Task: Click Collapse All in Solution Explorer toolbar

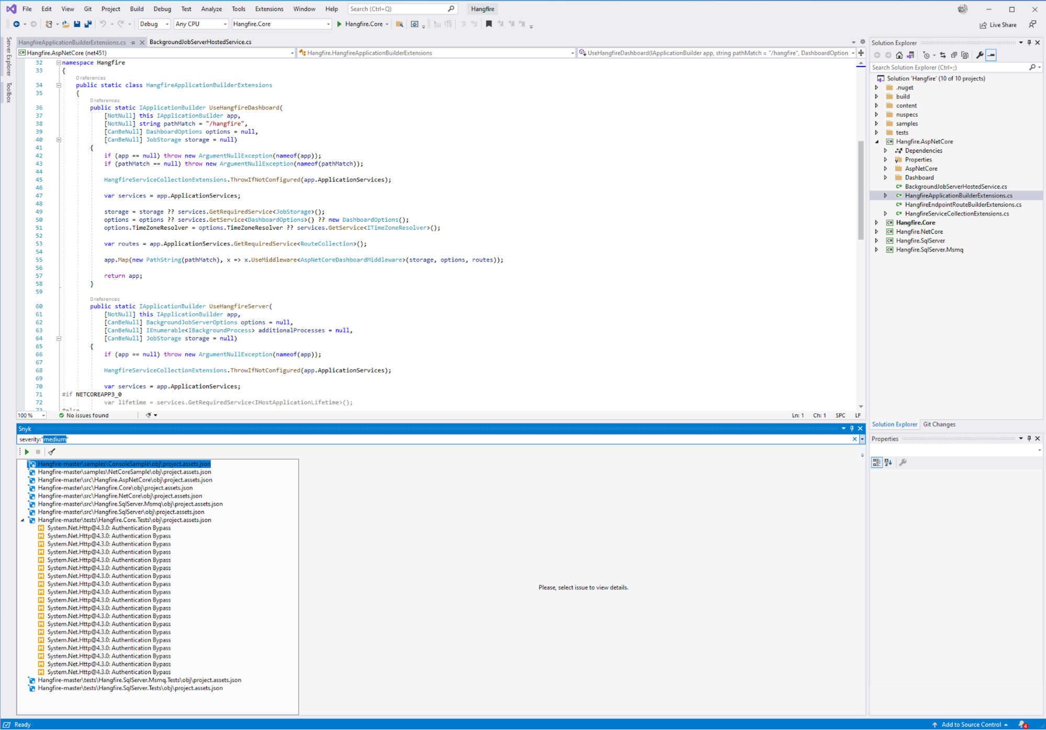Action: (954, 55)
